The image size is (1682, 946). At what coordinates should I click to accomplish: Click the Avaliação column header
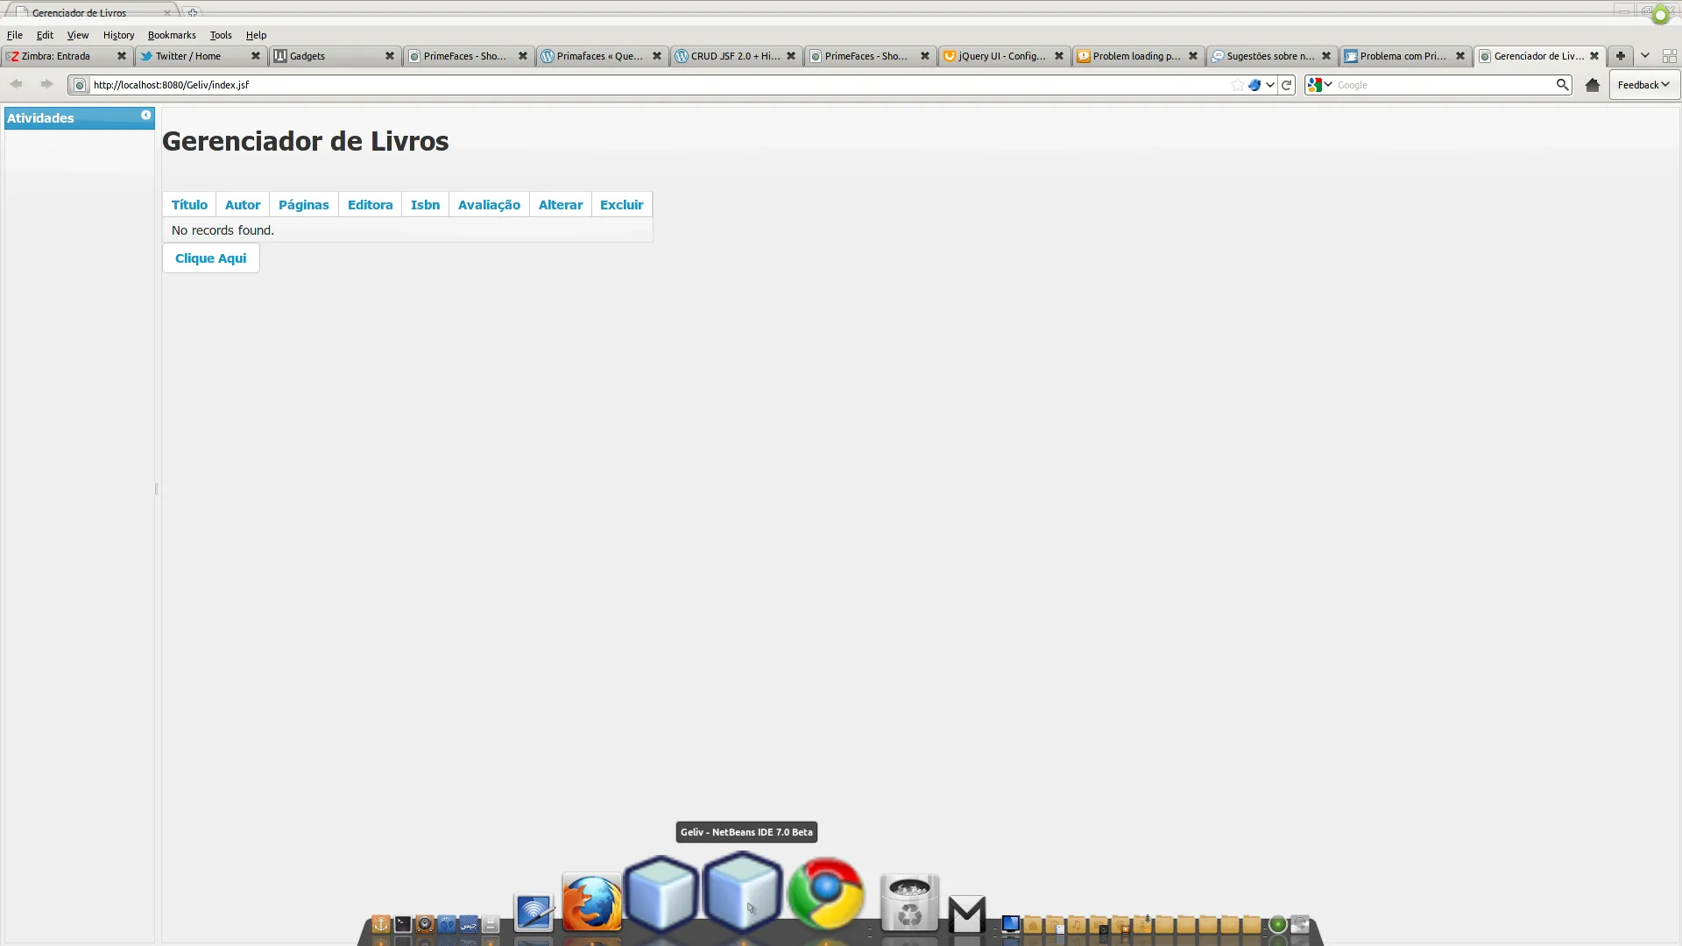(x=489, y=205)
